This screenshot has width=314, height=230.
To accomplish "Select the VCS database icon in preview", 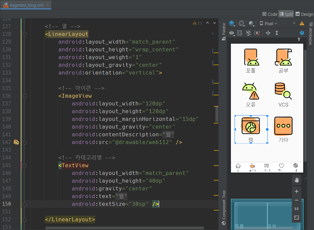I will pyautogui.click(x=283, y=91).
